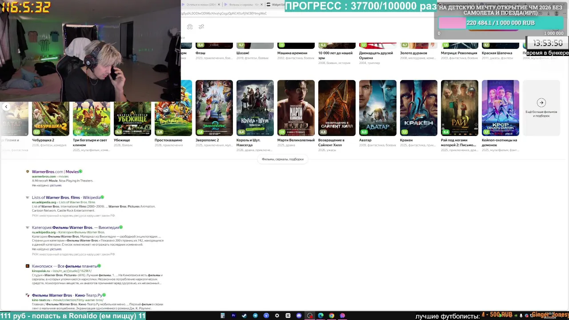Click 'Двенадцать друзей Оушена' movie title
The image size is (569, 320).
pos(376,55)
